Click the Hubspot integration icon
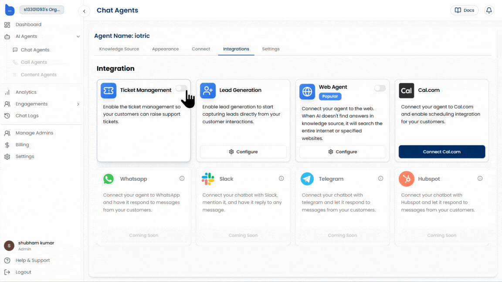 [x=406, y=178]
